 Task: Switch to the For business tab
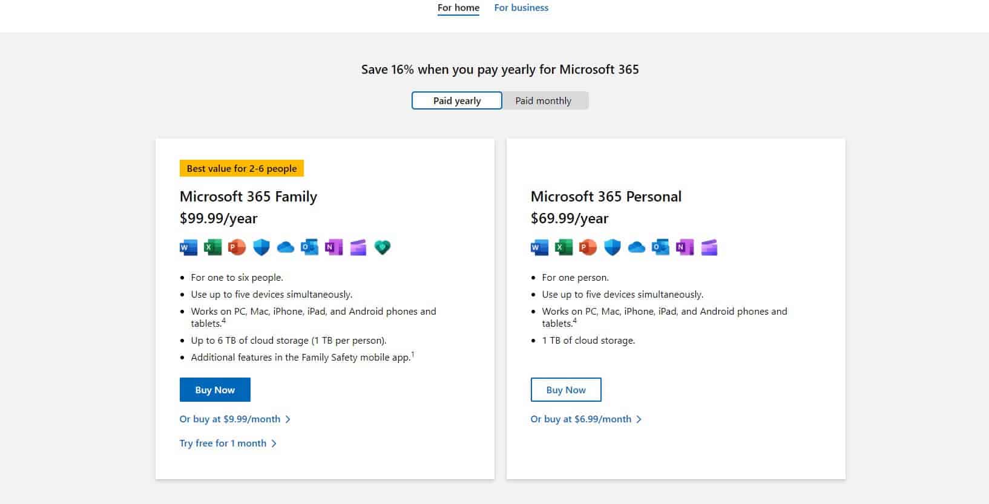(x=521, y=7)
